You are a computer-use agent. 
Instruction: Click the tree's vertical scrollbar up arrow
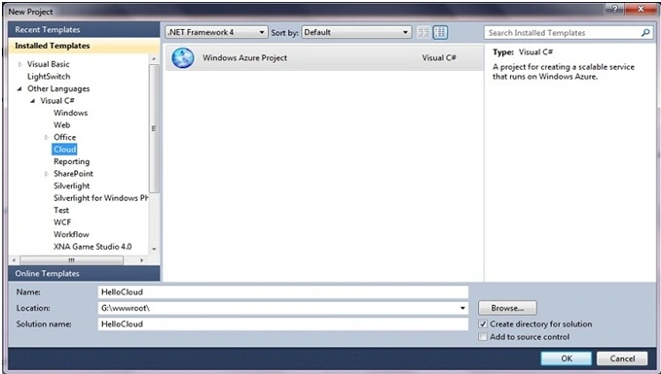click(154, 59)
